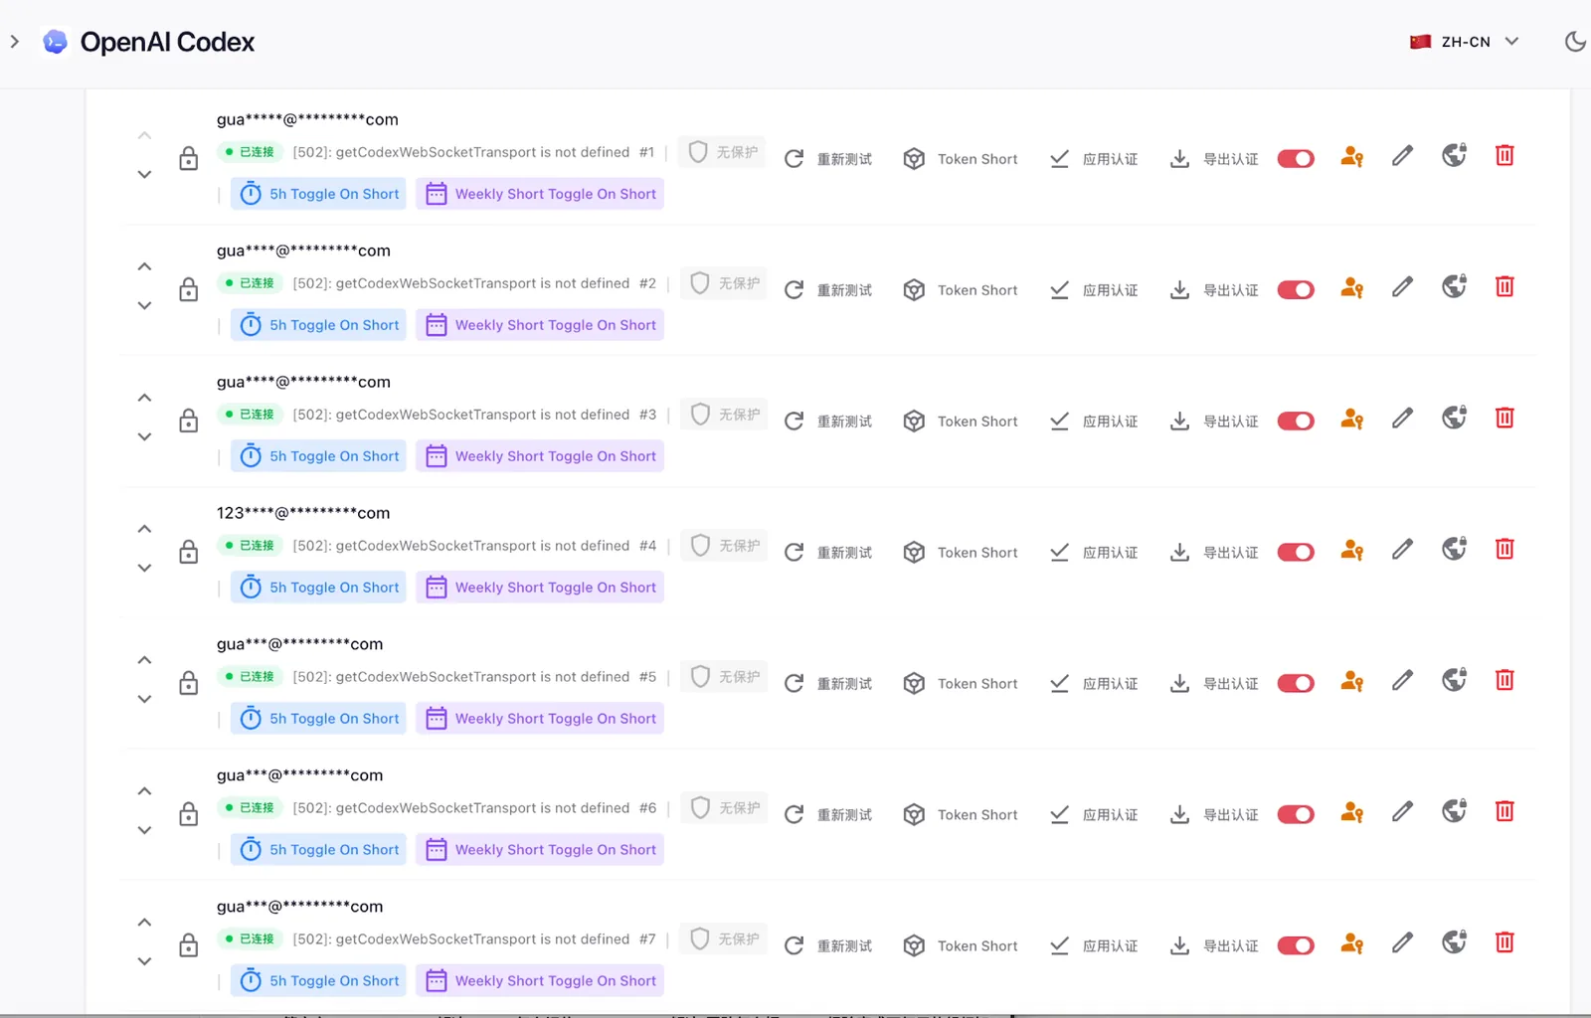
Task: Delete account #4 with trash icon
Action: tap(1504, 549)
